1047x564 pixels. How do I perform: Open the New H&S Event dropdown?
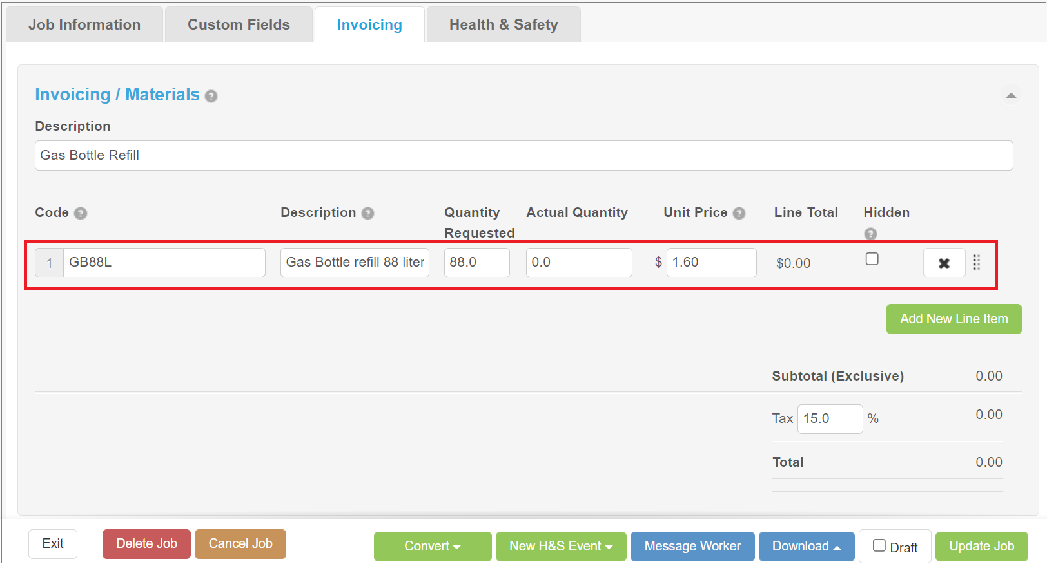click(561, 546)
